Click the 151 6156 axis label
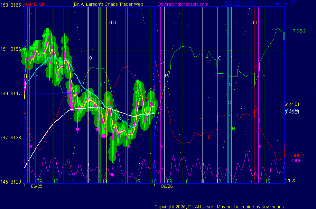 (11, 49)
